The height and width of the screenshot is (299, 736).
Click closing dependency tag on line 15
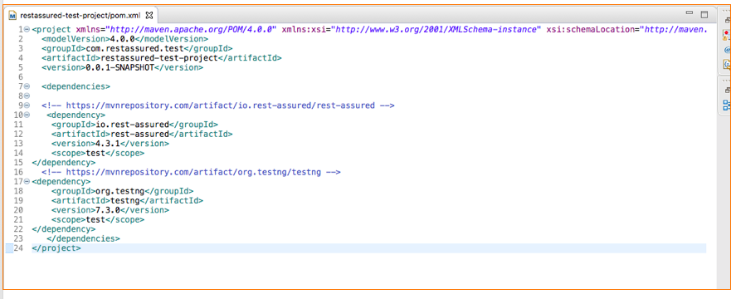pyautogui.click(x=63, y=162)
